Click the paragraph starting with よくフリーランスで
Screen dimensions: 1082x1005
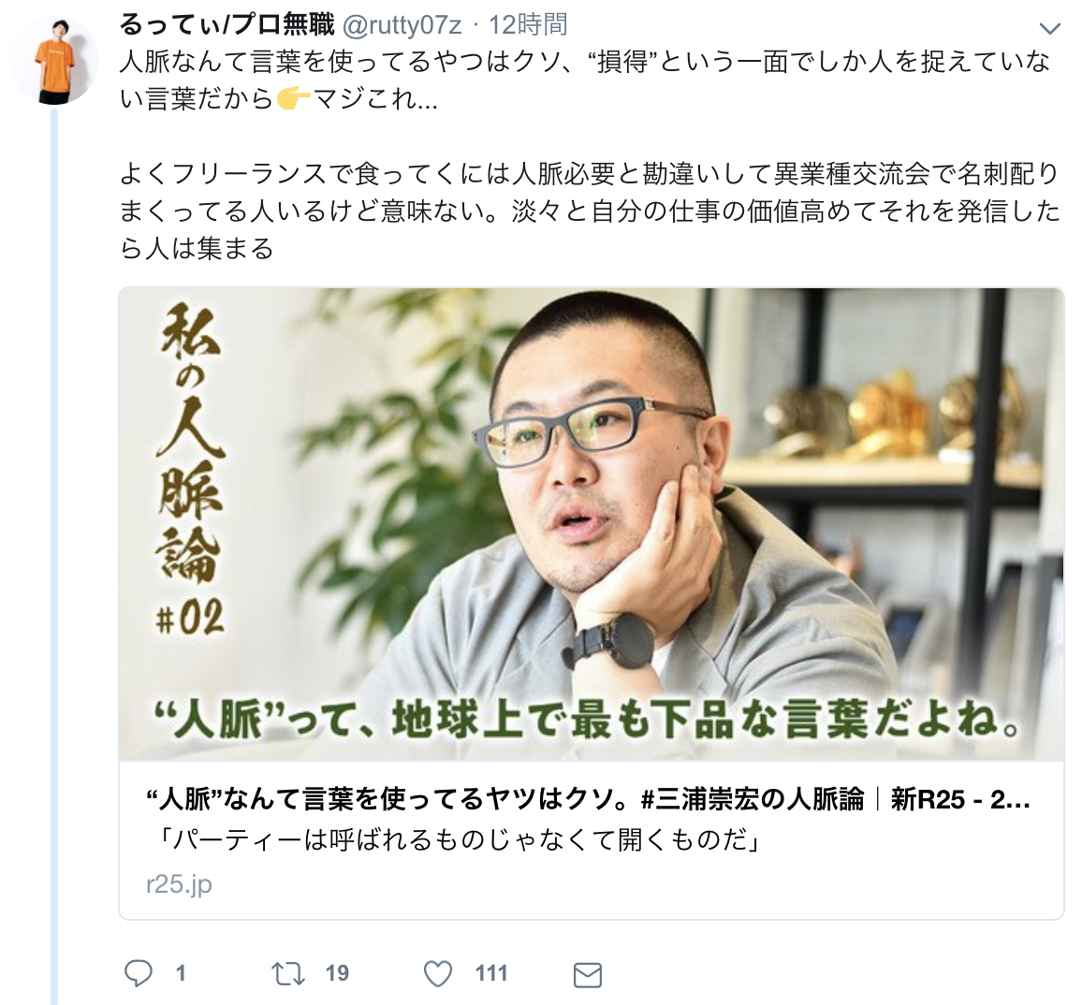[590, 211]
